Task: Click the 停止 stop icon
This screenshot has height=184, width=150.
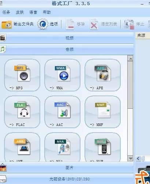Action: pos(129,24)
